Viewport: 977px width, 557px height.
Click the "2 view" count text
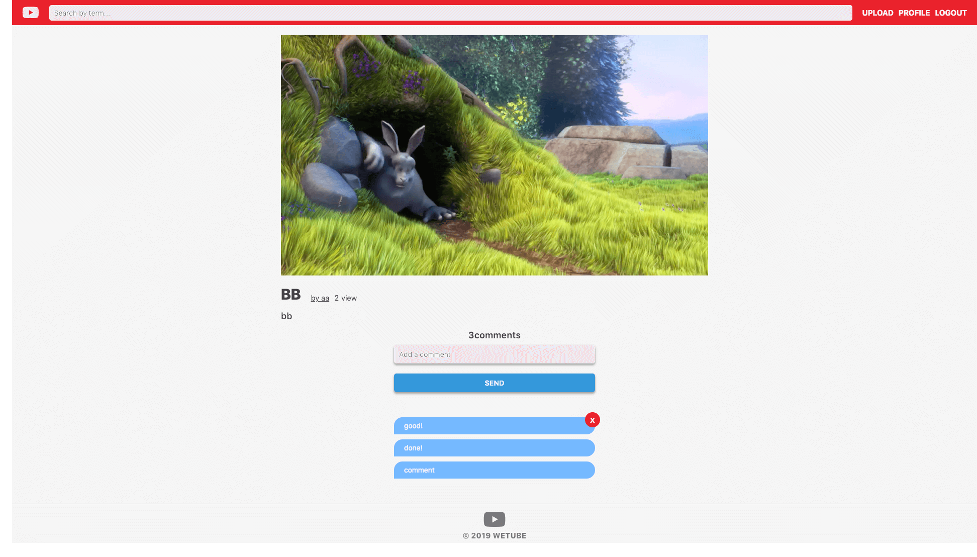click(x=345, y=298)
